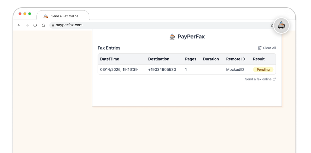The image size is (311, 153).
Task: Click the lock icon in the address bar
Action: pyautogui.click(x=53, y=25)
